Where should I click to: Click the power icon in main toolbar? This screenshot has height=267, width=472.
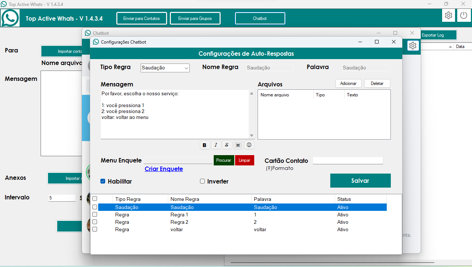[464, 16]
